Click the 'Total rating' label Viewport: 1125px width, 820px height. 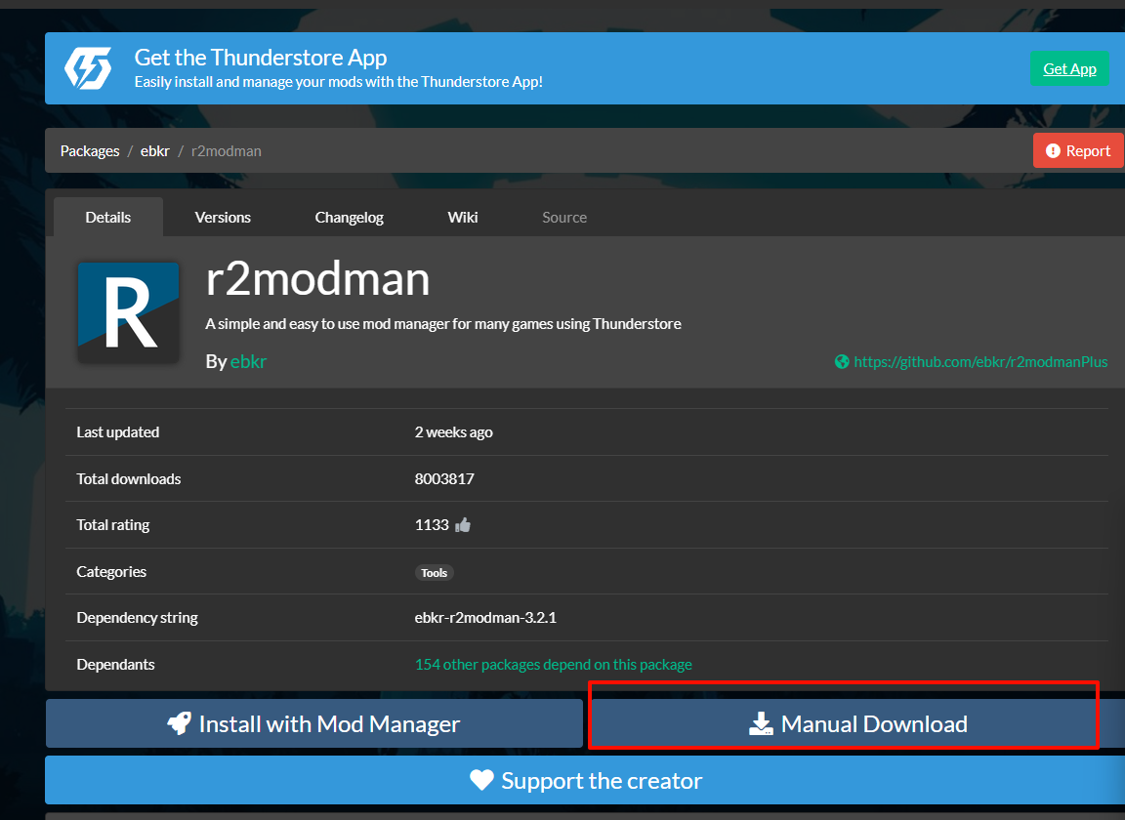(x=112, y=525)
